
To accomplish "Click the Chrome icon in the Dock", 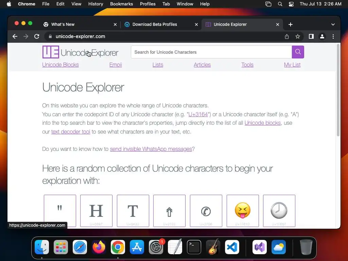I will 118,247.
